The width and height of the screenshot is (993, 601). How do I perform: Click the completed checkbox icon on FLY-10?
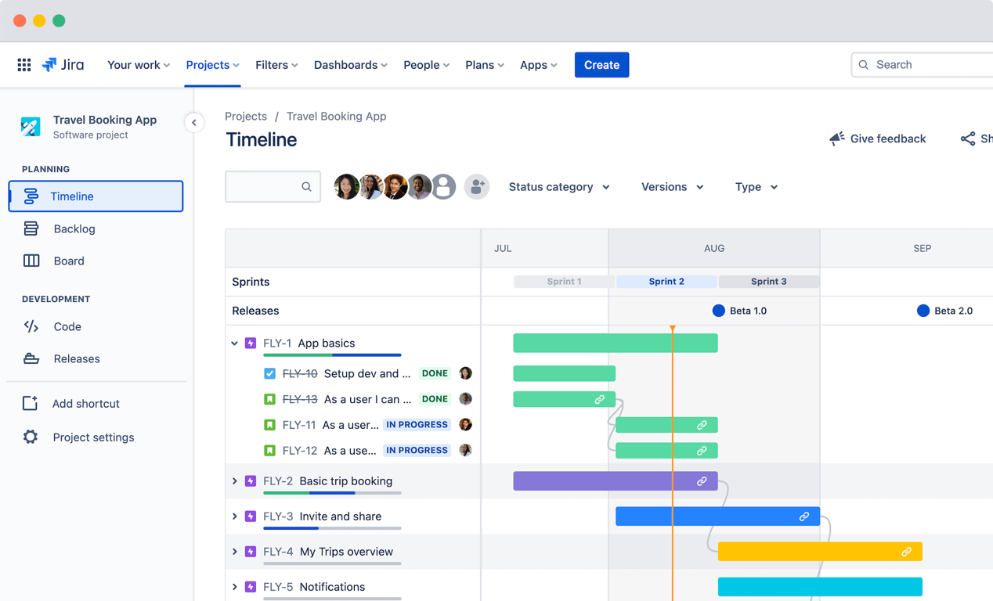point(270,373)
